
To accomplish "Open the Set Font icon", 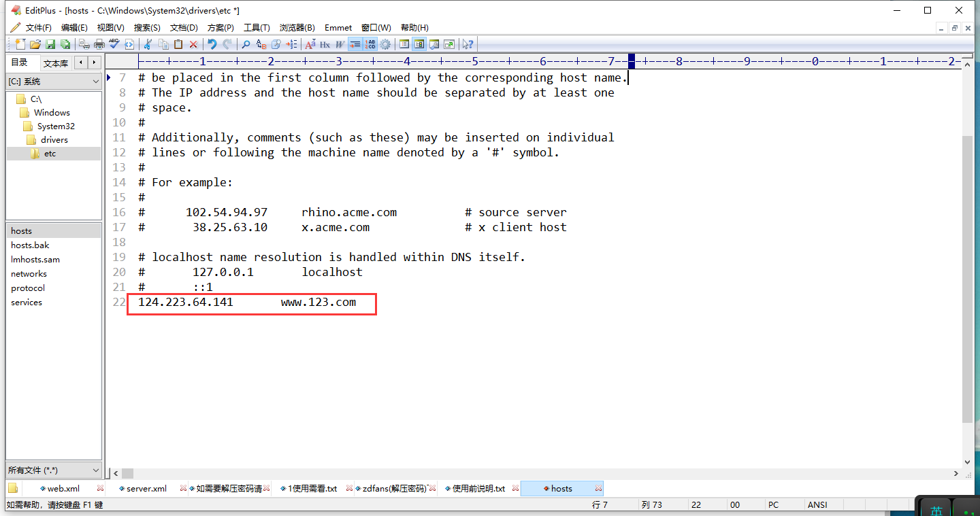I will 310,44.
